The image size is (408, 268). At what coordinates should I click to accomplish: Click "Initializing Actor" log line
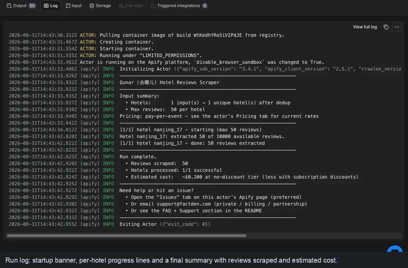[205, 69]
